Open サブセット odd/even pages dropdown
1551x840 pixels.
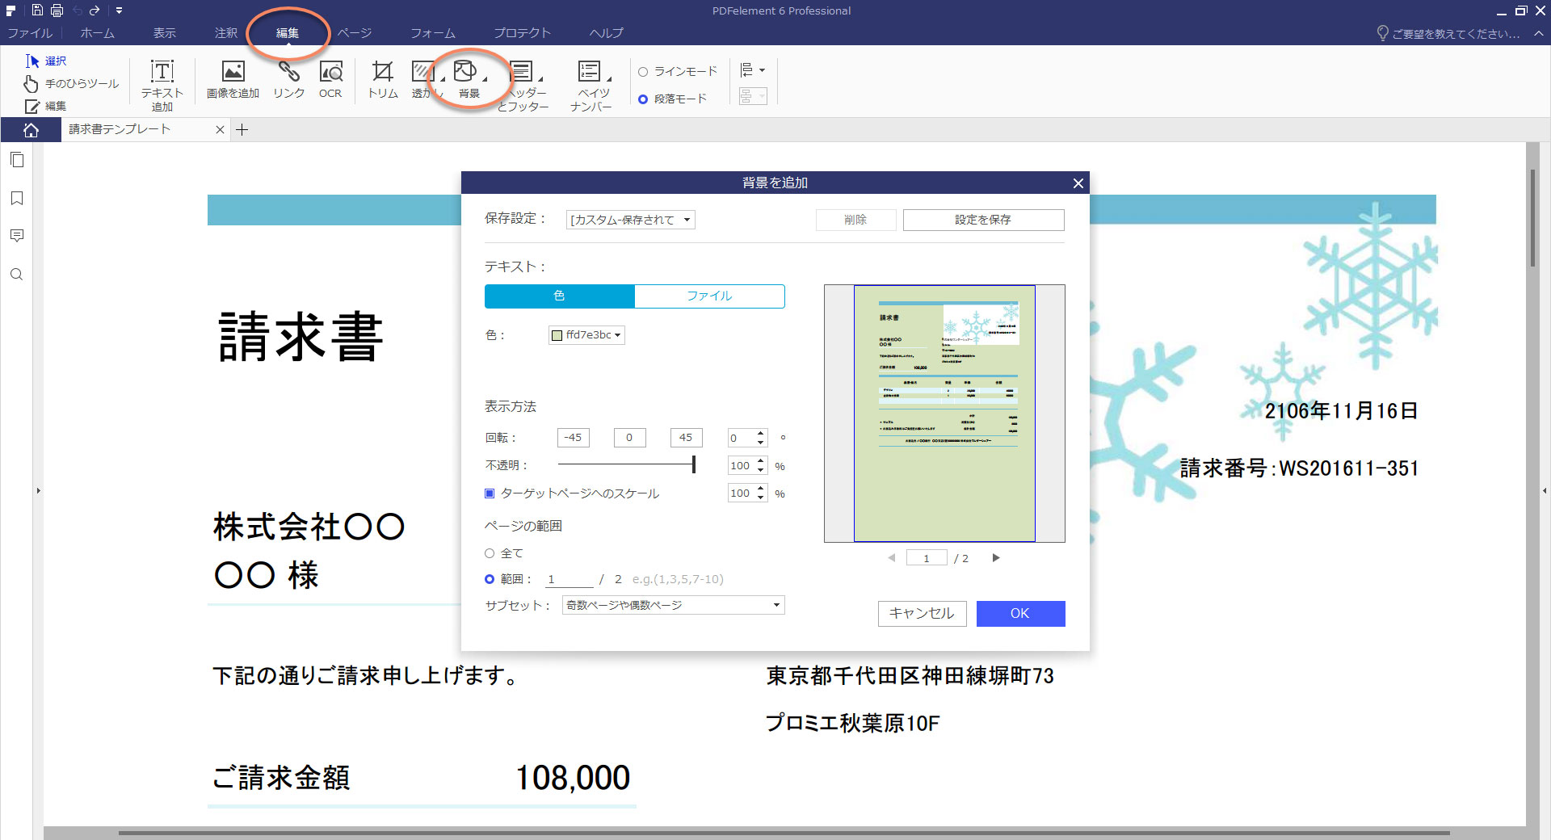pyautogui.click(x=673, y=605)
